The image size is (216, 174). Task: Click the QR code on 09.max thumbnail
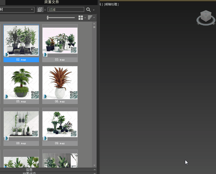point(74,134)
